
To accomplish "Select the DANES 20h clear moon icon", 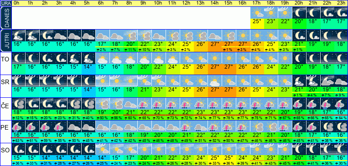I will click(x=299, y=13).
